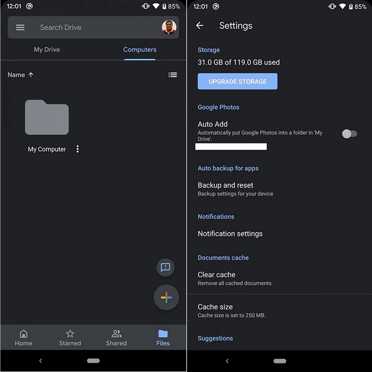The height and width of the screenshot is (372, 372).
Task: Tap the colorful plus create button
Action: coord(166,297)
